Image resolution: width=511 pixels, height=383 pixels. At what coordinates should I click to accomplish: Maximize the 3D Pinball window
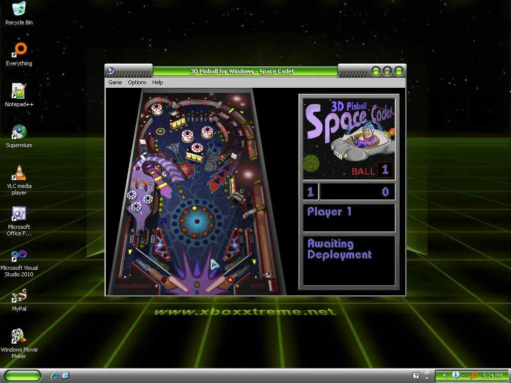387,71
